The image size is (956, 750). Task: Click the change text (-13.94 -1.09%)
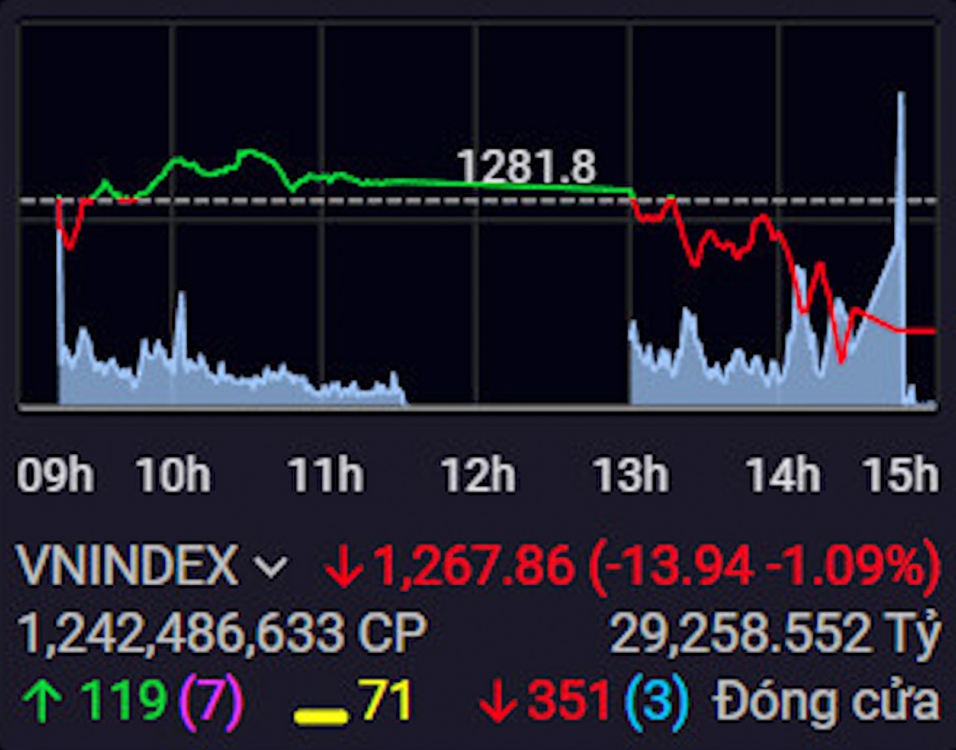(x=764, y=566)
